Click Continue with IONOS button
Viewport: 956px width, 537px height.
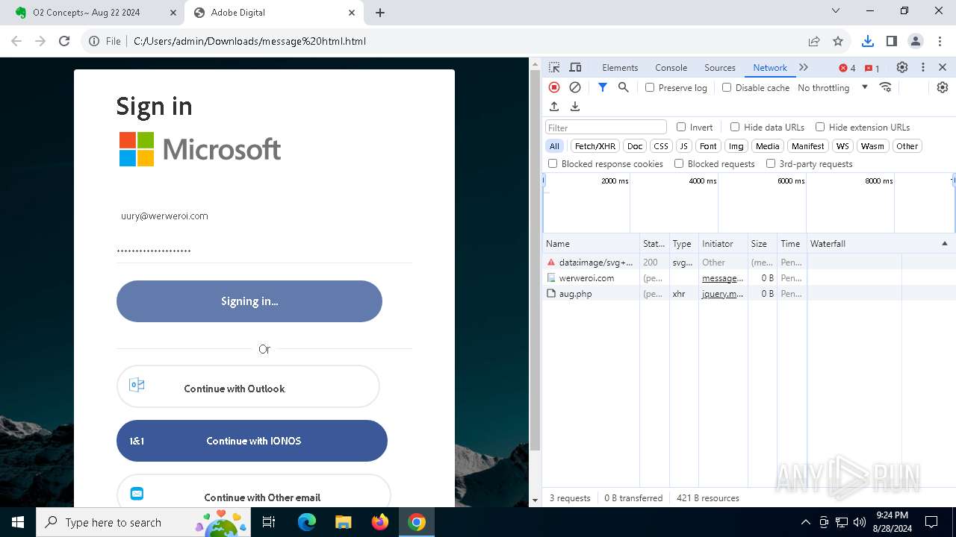252,441
